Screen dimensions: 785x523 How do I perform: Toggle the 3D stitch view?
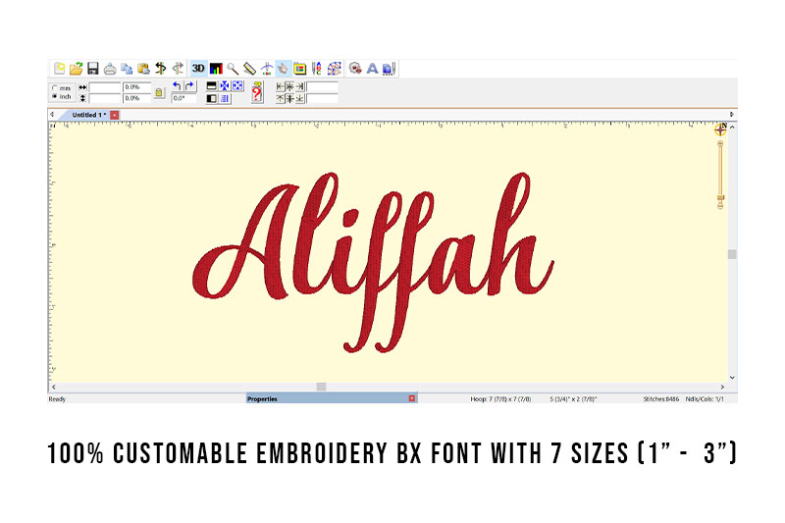198,68
